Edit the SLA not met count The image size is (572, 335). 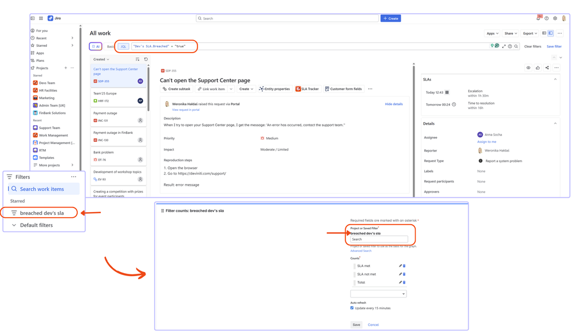pyautogui.click(x=400, y=274)
